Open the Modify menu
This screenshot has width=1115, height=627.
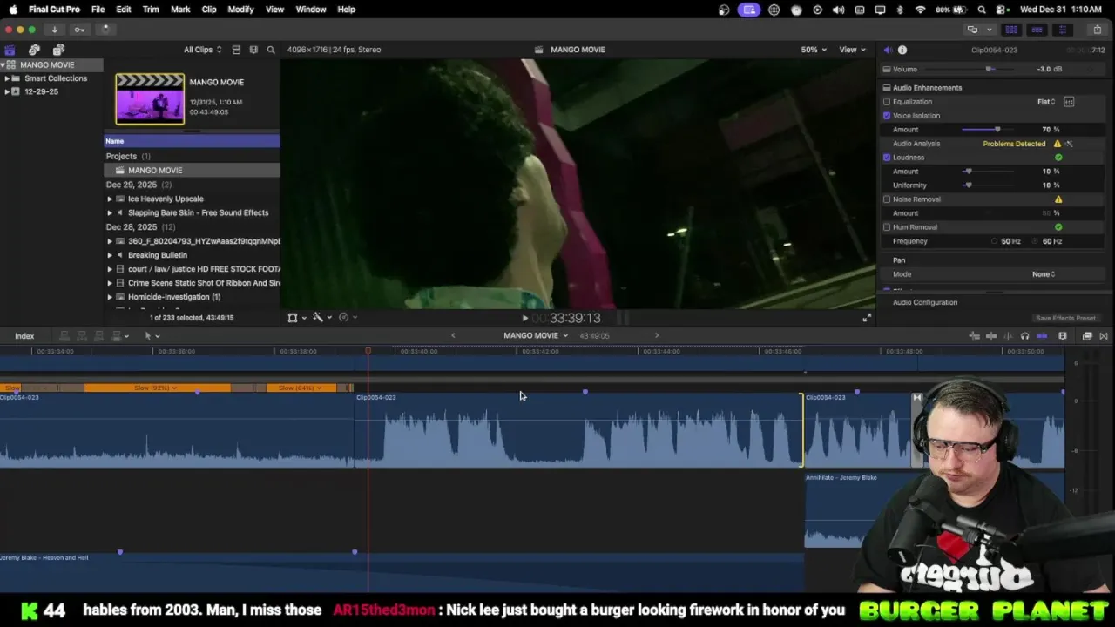pyautogui.click(x=240, y=10)
